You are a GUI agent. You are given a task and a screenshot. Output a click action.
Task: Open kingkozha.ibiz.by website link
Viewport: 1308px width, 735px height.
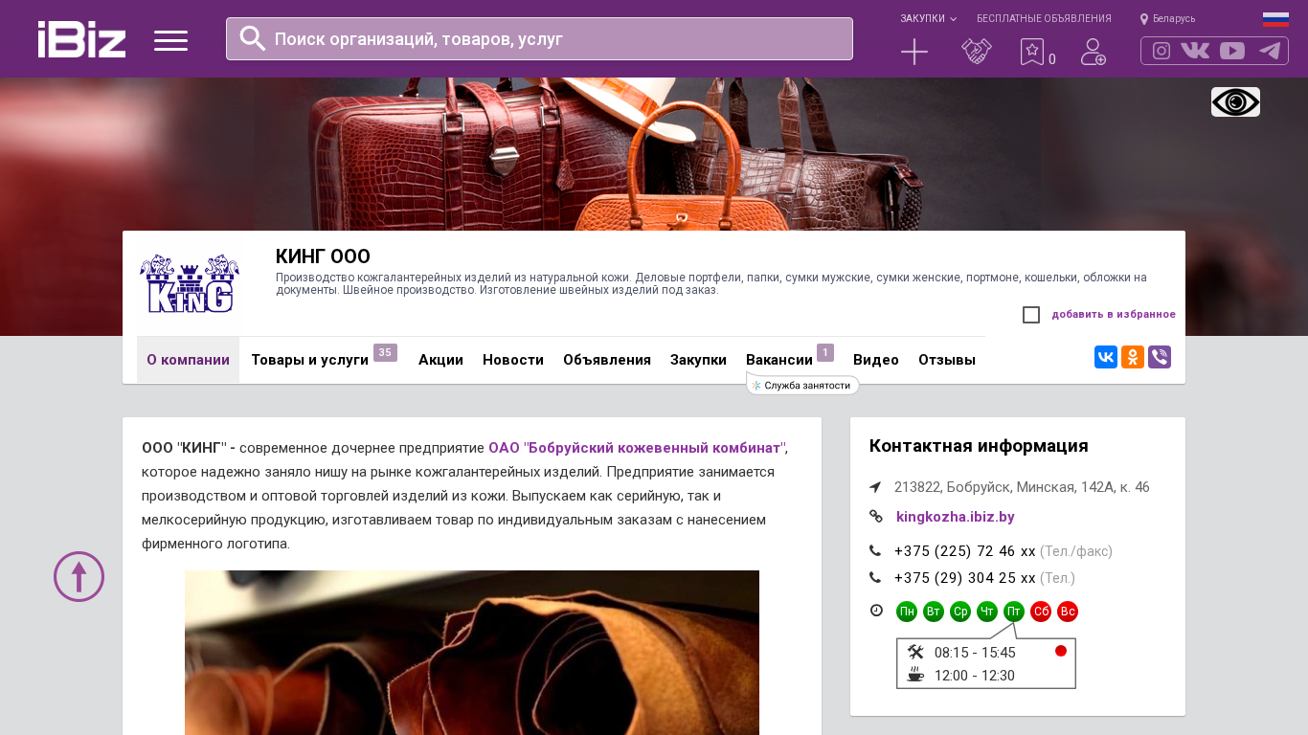coord(956,517)
